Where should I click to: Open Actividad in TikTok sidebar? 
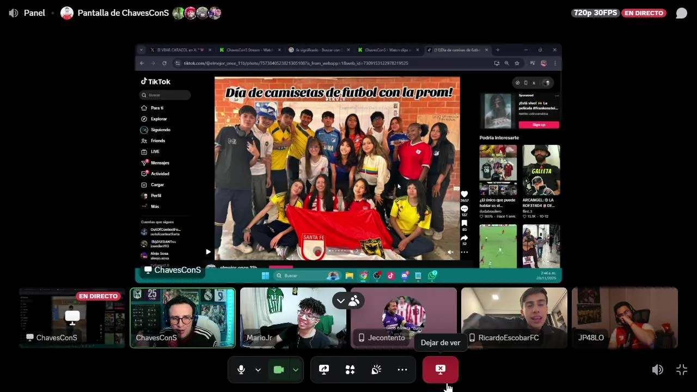pyautogui.click(x=160, y=174)
